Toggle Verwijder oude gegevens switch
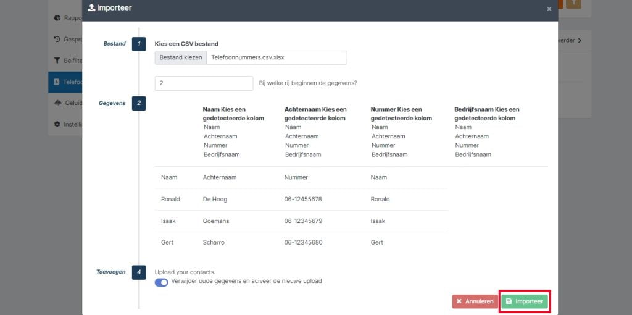The width and height of the screenshot is (632, 315). [161, 282]
